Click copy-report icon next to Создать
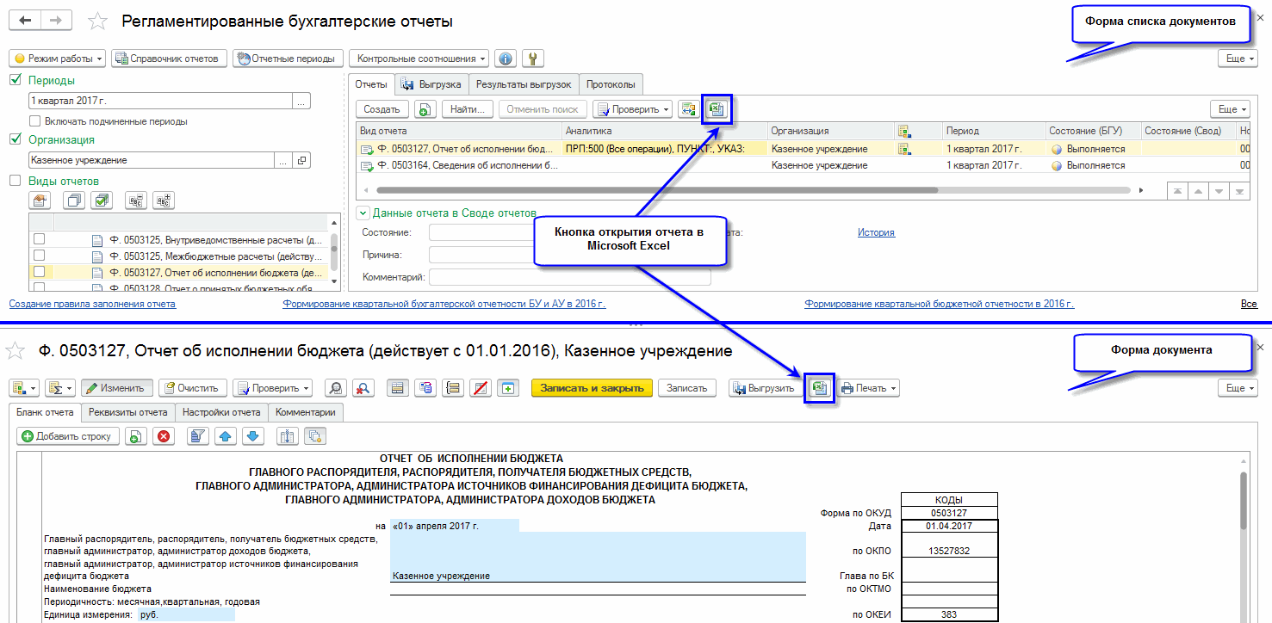The image size is (1272, 623). coord(425,109)
